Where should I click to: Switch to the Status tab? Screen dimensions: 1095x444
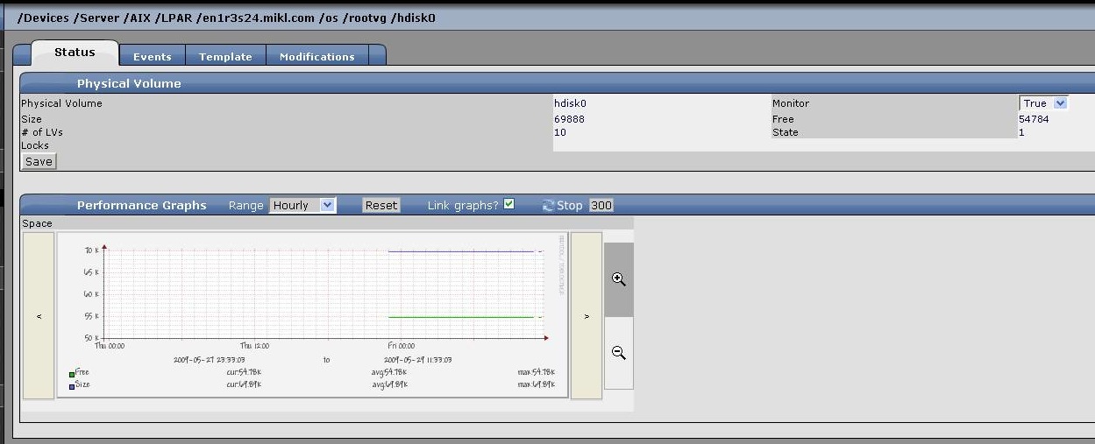coord(75,53)
